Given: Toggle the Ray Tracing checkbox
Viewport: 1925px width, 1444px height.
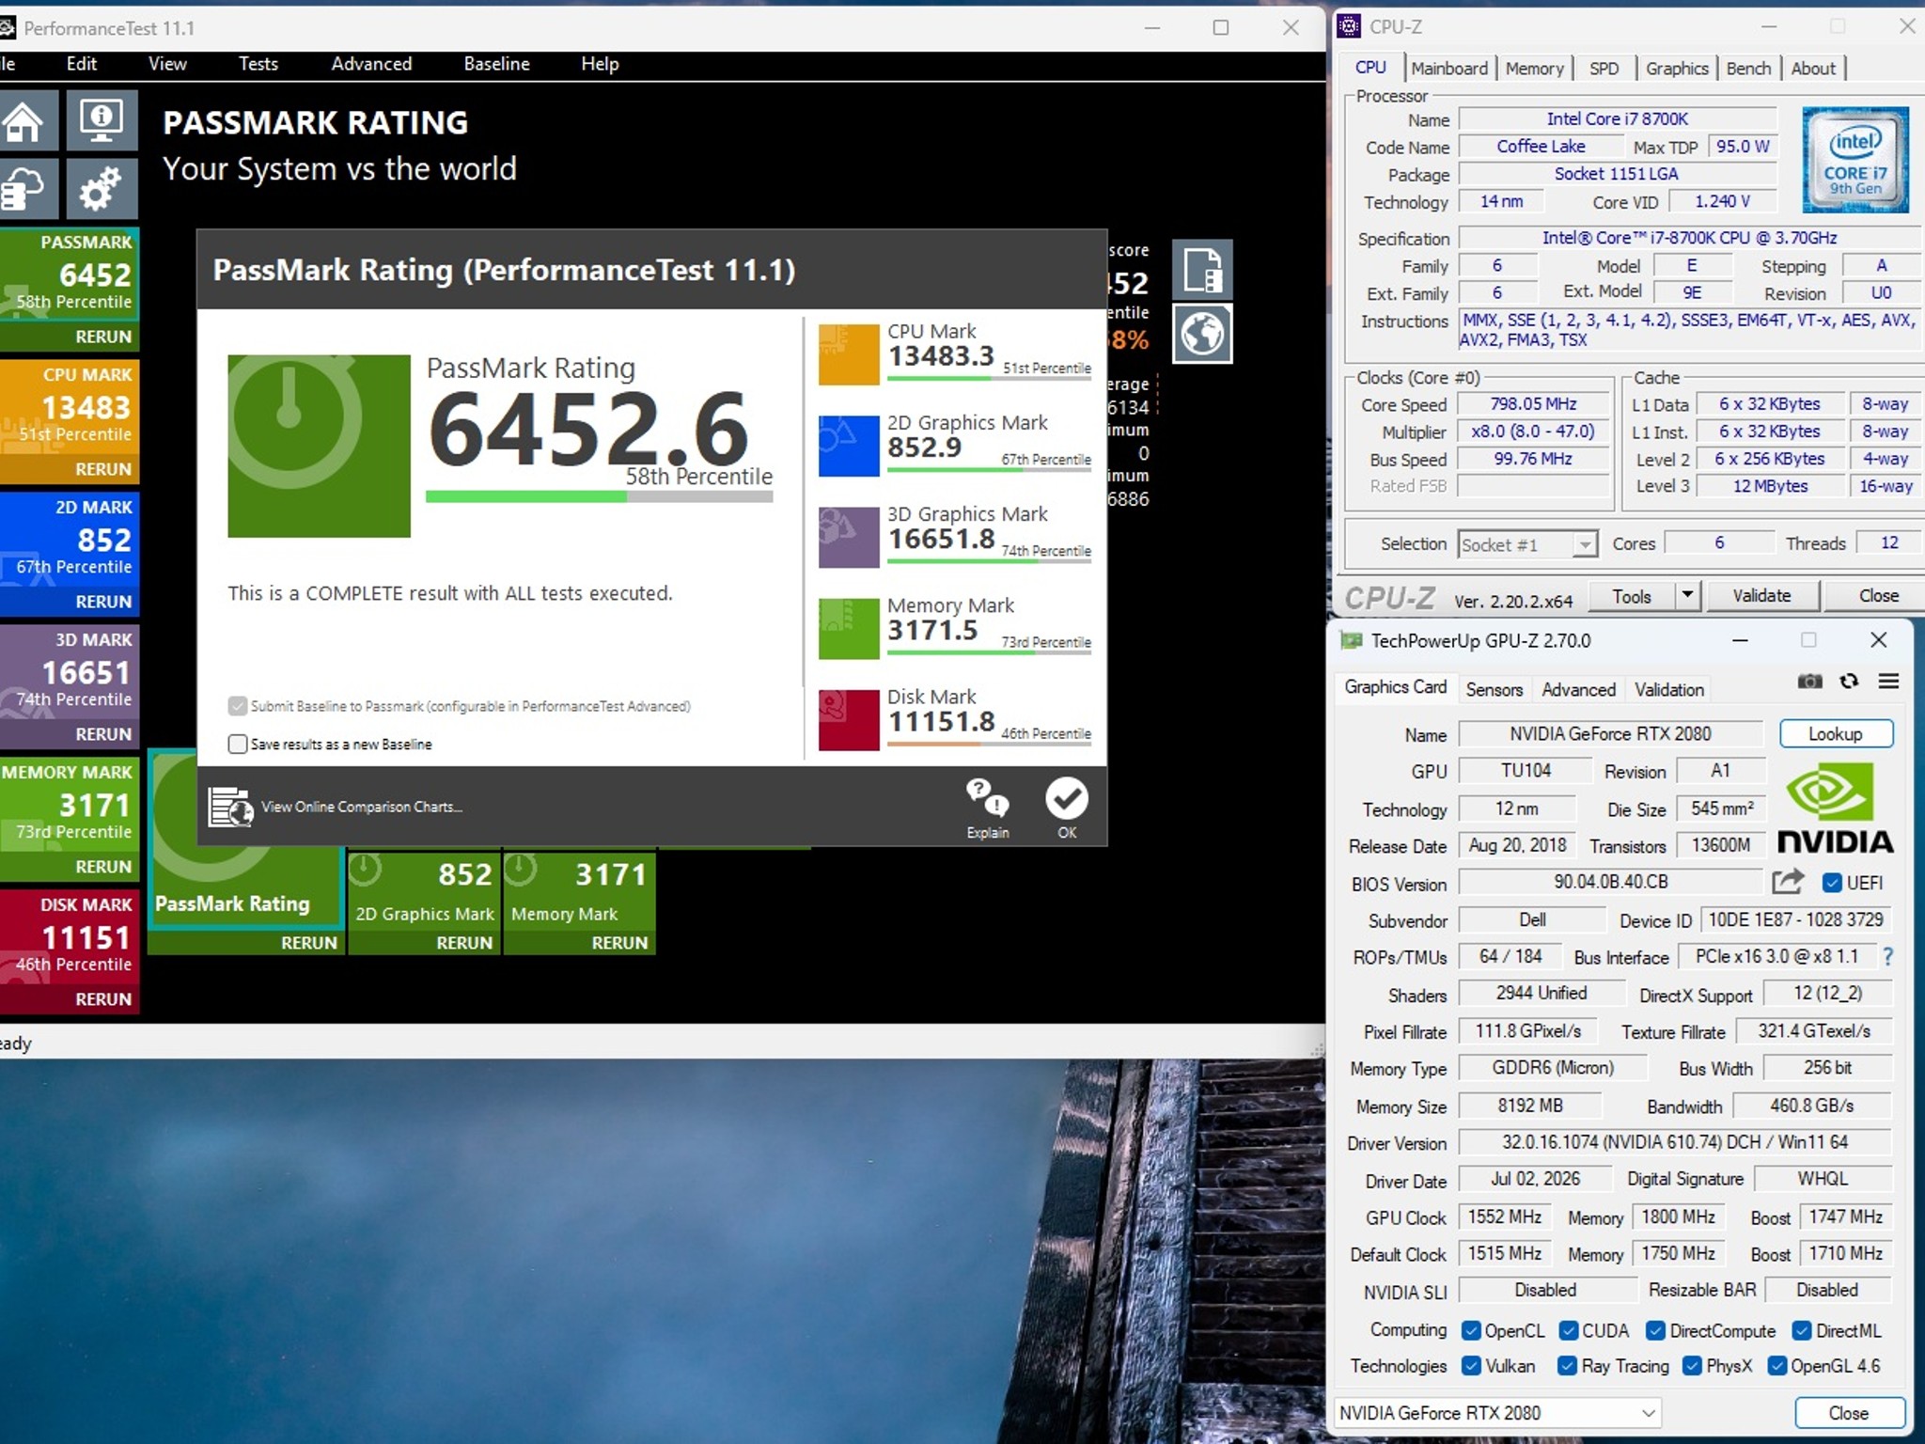Looking at the screenshot, I should (1567, 1366).
